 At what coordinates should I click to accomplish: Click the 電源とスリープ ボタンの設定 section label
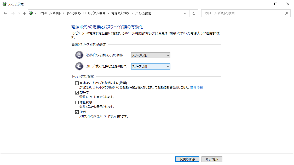89,45
